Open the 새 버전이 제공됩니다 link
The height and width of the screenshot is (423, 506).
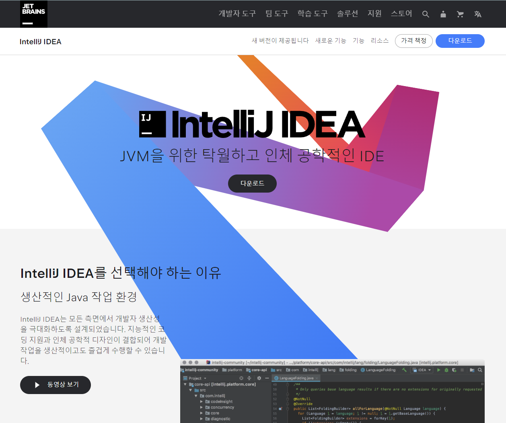[x=280, y=41]
